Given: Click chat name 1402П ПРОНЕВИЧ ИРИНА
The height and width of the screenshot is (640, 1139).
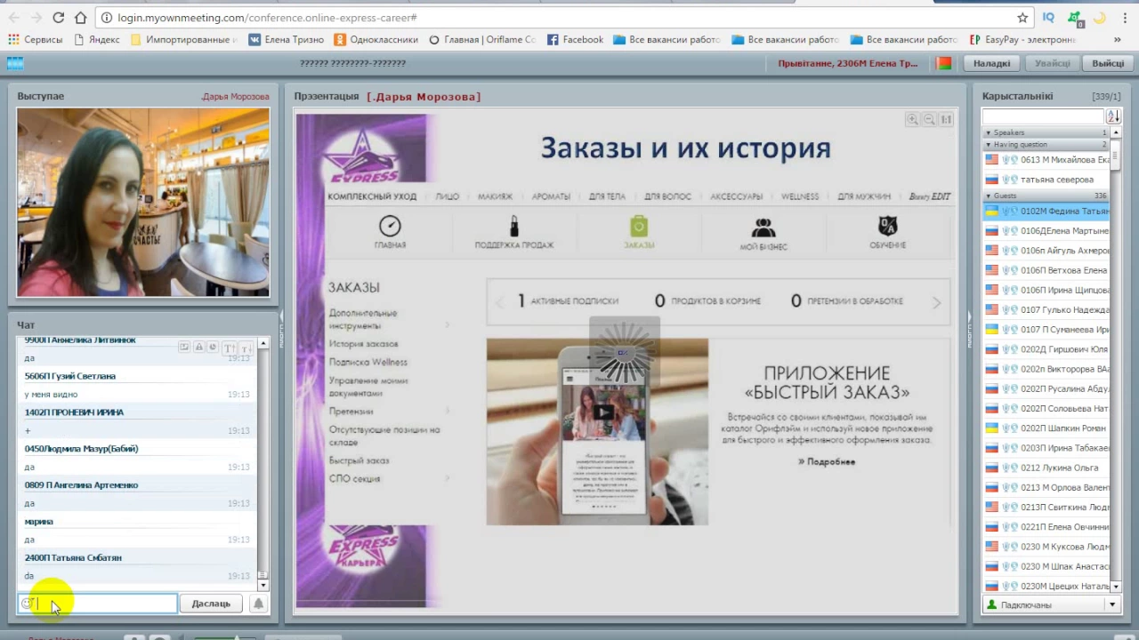Looking at the screenshot, I should [x=74, y=412].
